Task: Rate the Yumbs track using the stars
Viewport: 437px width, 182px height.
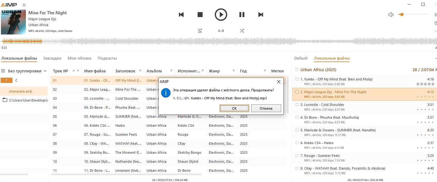Action: pyautogui.click(x=425, y=84)
